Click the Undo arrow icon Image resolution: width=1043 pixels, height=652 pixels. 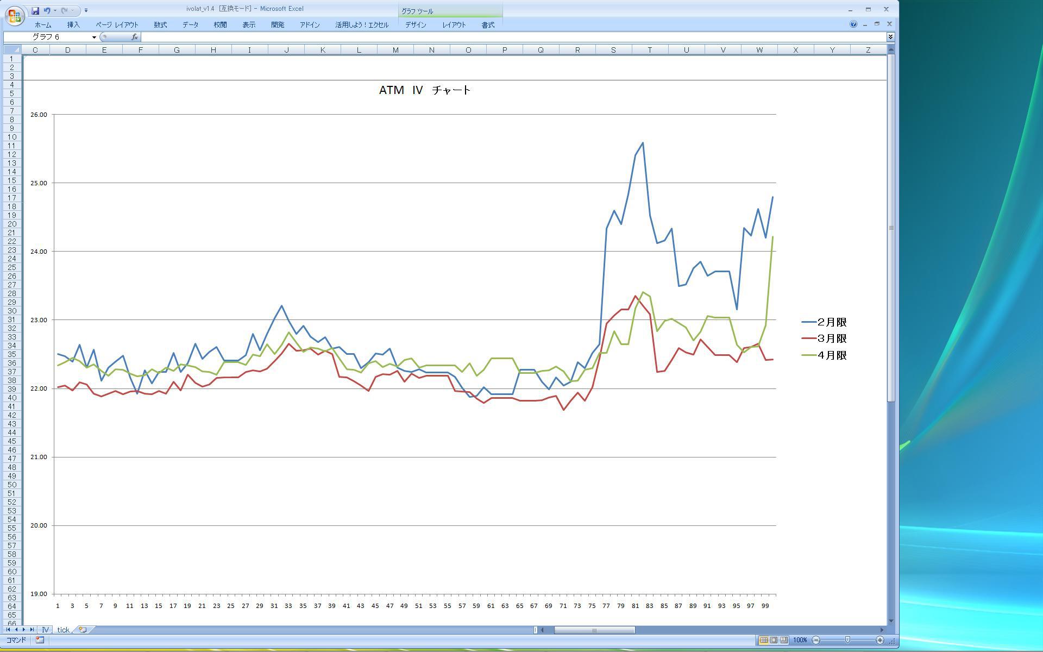click(47, 10)
